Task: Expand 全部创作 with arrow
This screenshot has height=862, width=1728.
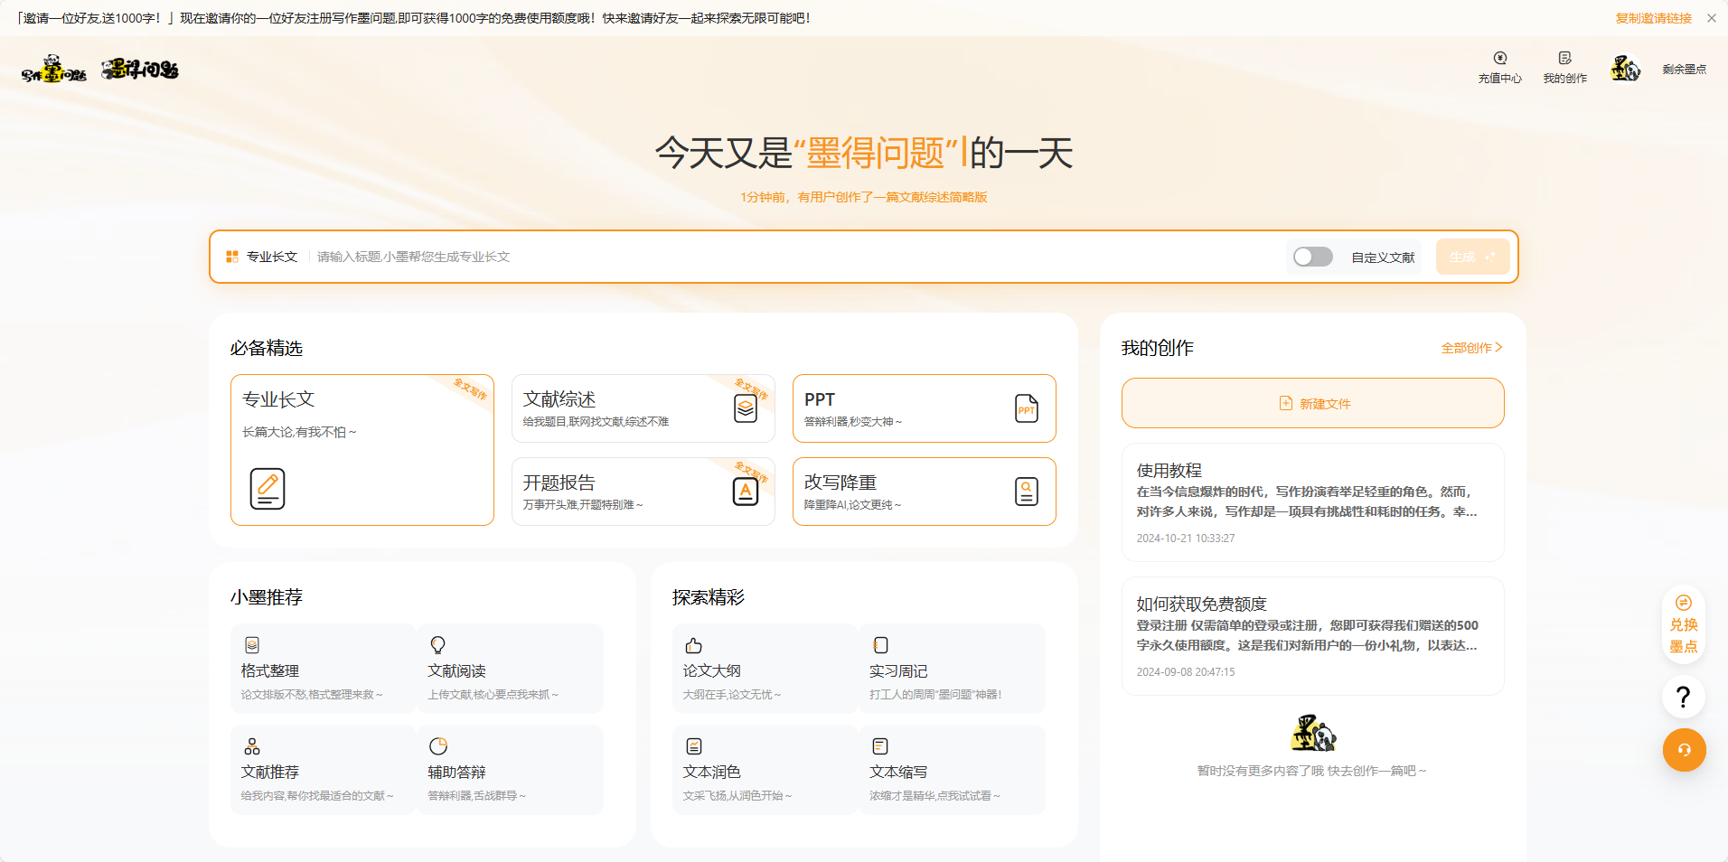Action: pyautogui.click(x=1471, y=348)
